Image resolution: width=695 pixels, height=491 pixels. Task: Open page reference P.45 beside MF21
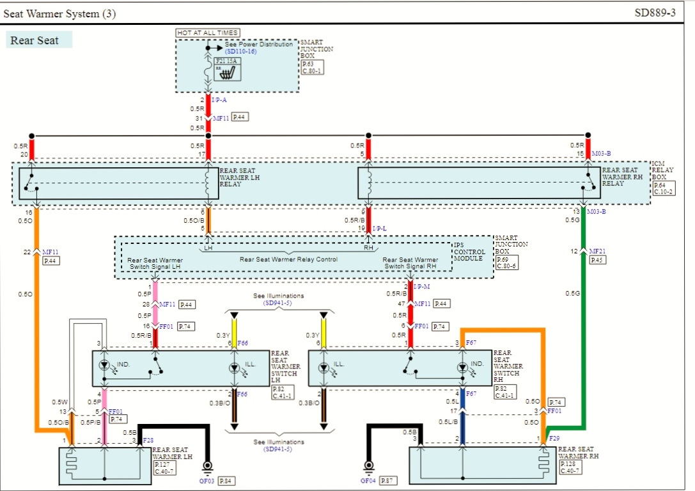tap(597, 260)
